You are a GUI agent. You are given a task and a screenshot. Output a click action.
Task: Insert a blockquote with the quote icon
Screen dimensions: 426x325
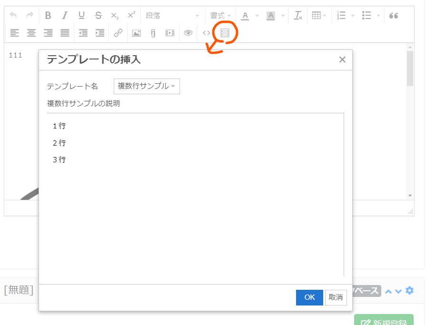(394, 16)
